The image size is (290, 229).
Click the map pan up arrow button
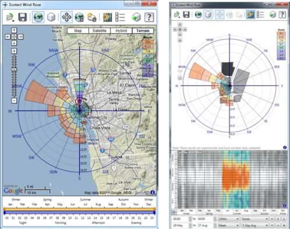(x=14, y=30)
